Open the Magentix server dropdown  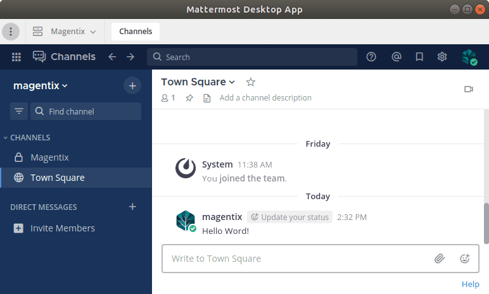pos(64,32)
